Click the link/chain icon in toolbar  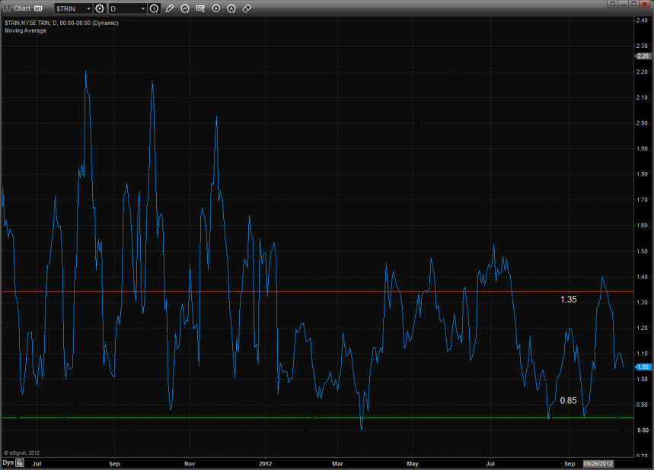[x=246, y=8]
